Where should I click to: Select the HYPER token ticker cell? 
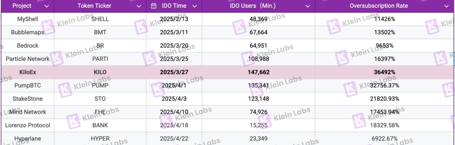(100, 139)
